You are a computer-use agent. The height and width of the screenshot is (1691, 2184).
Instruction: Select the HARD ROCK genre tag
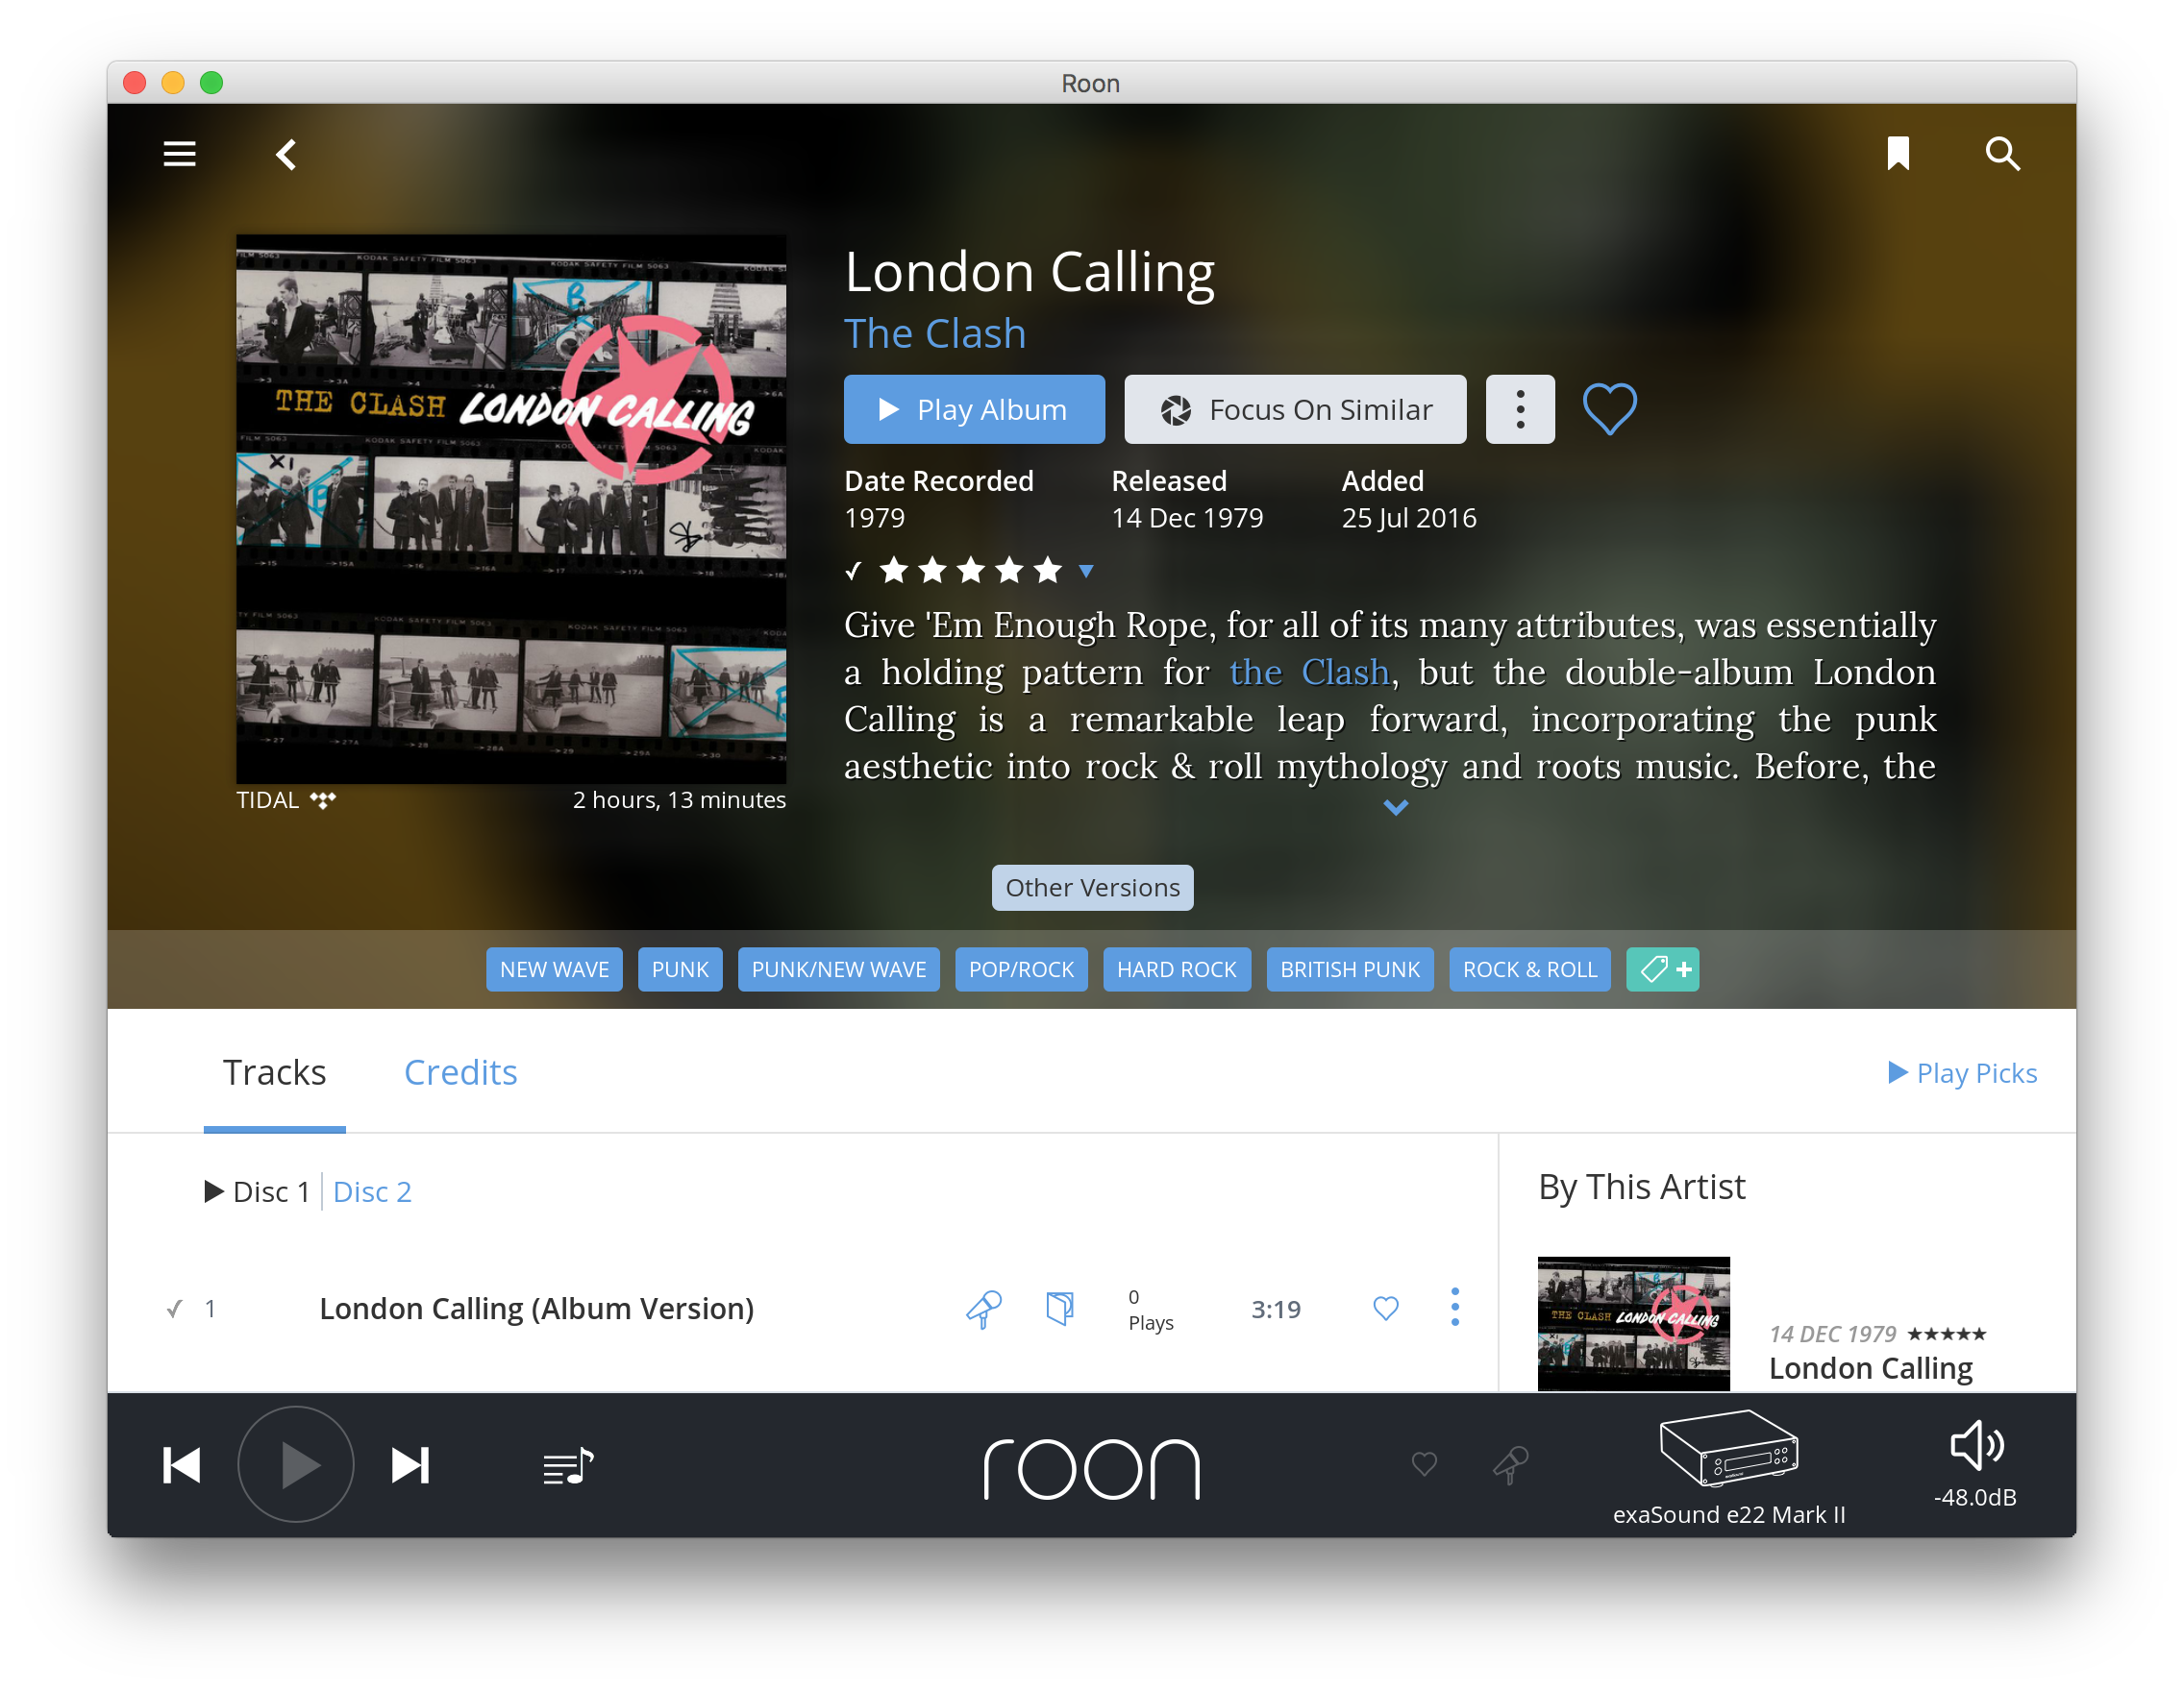tap(1177, 969)
